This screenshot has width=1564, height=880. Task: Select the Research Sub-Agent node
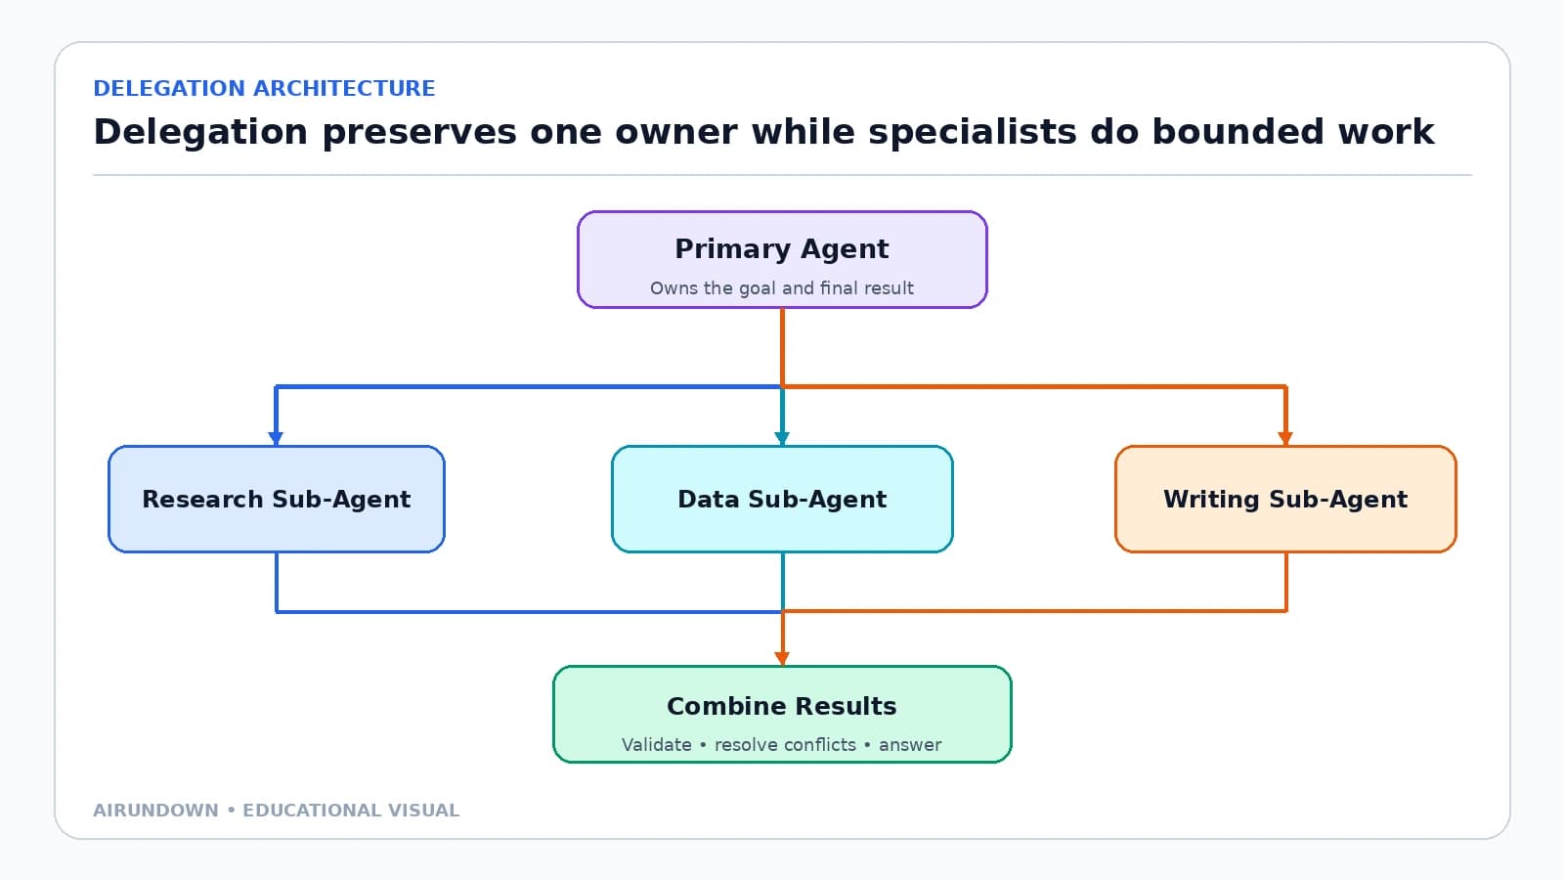pos(277,499)
